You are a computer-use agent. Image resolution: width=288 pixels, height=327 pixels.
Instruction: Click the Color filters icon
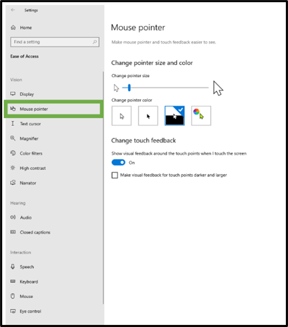(x=13, y=153)
